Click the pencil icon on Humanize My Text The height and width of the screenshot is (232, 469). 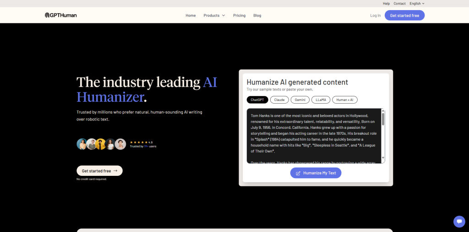pyautogui.click(x=298, y=173)
